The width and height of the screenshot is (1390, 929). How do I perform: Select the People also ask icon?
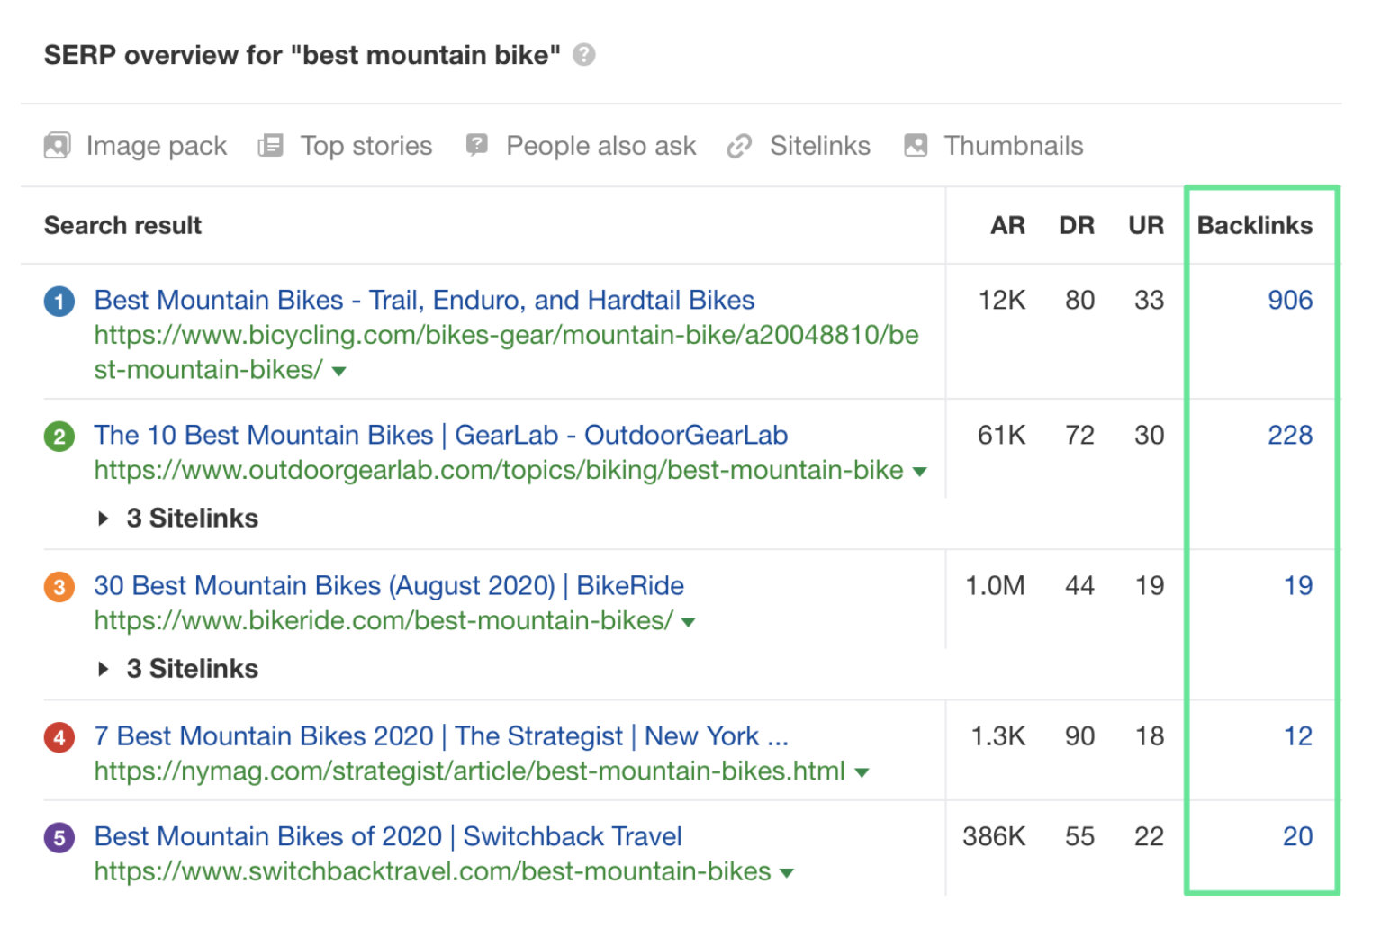[476, 145]
